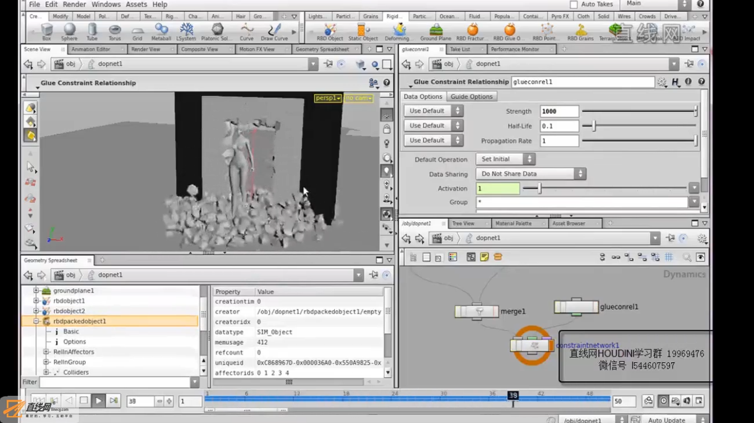This screenshot has height=423, width=754.
Task: Click the glueconrel1 node in network
Action: [576, 307]
